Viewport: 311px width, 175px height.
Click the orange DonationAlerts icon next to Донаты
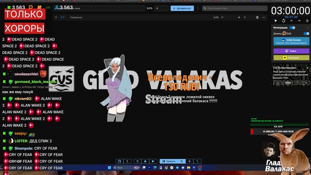click(284, 34)
